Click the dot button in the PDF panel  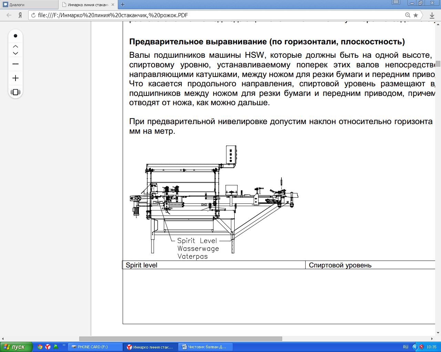(x=16, y=36)
